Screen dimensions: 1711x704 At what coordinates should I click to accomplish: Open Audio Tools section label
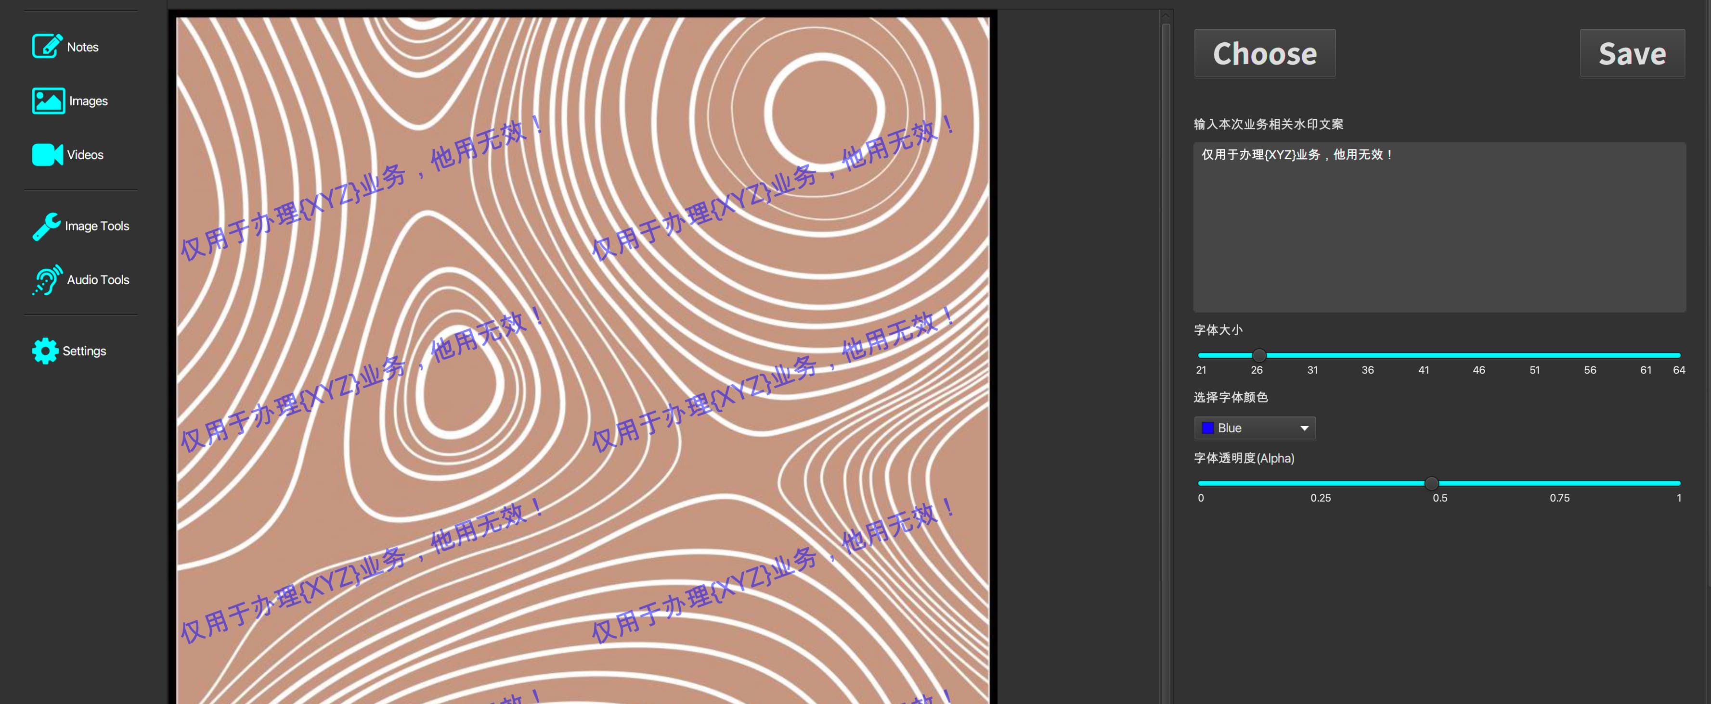98,280
